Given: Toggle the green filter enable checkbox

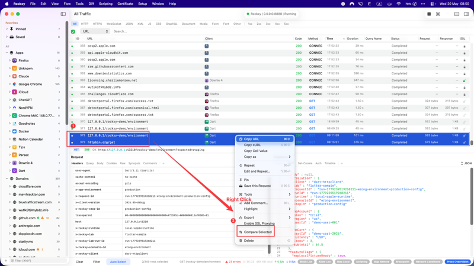Looking at the screenshot, I should (x=73, y=31).
